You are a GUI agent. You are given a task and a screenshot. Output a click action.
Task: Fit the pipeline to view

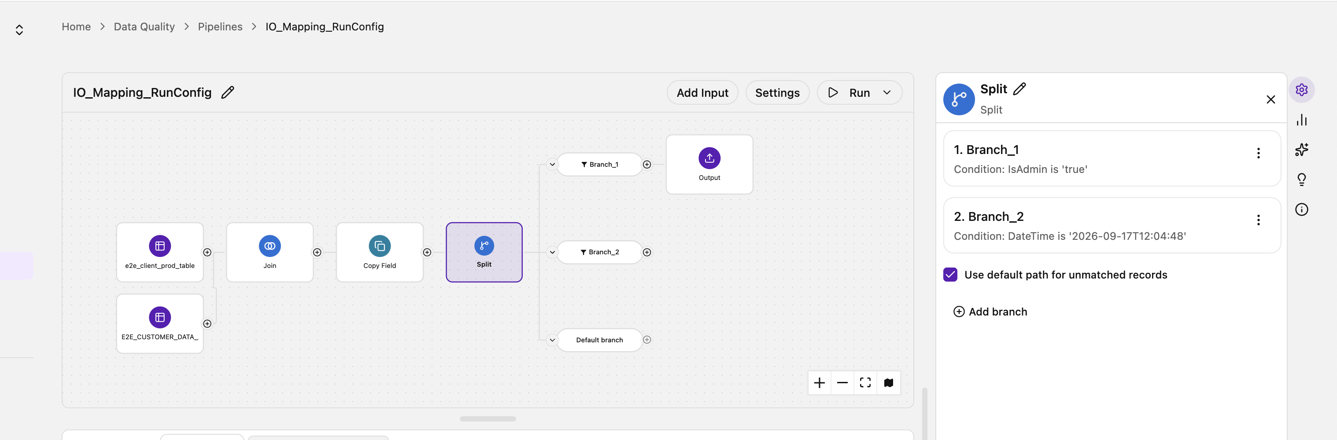coord(865,383)
